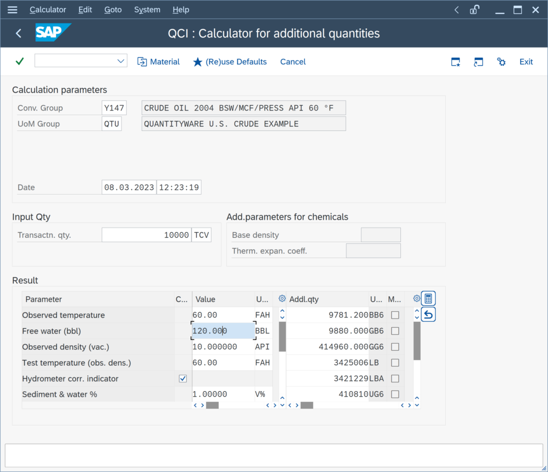Click the left chevron in title bar
548x472 pixels.
point(456,10)
